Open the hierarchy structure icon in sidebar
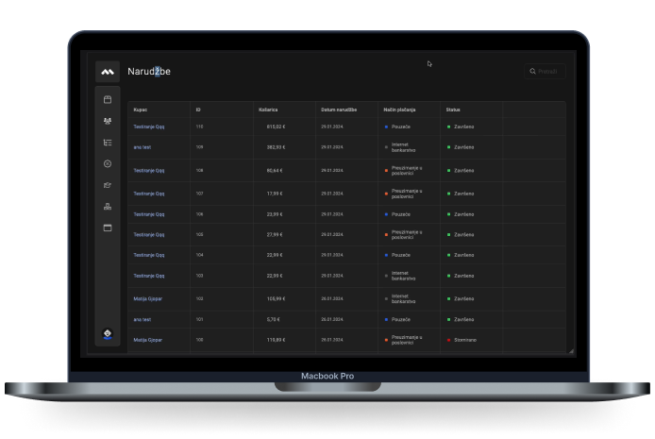This screenshot has width=655, height=439. tap(108, 207)
